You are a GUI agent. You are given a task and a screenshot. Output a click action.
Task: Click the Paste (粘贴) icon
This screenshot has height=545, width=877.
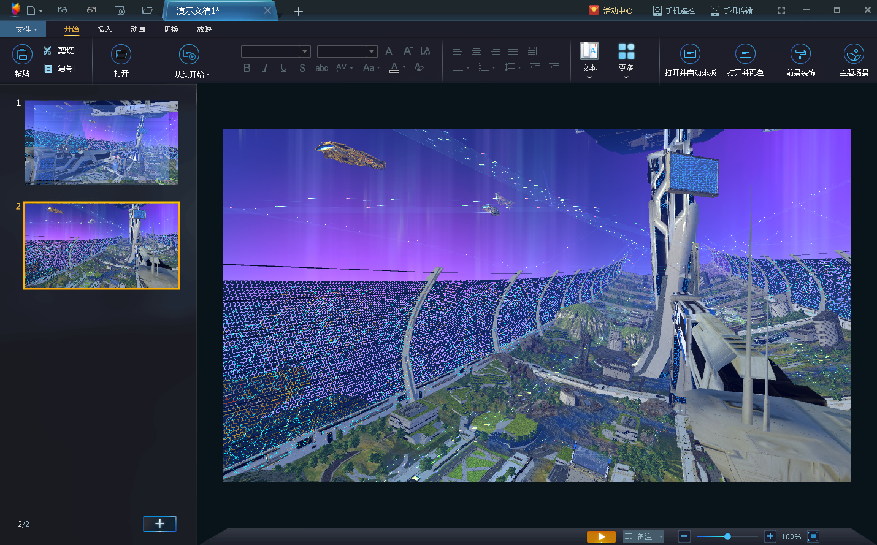point(22,55)
